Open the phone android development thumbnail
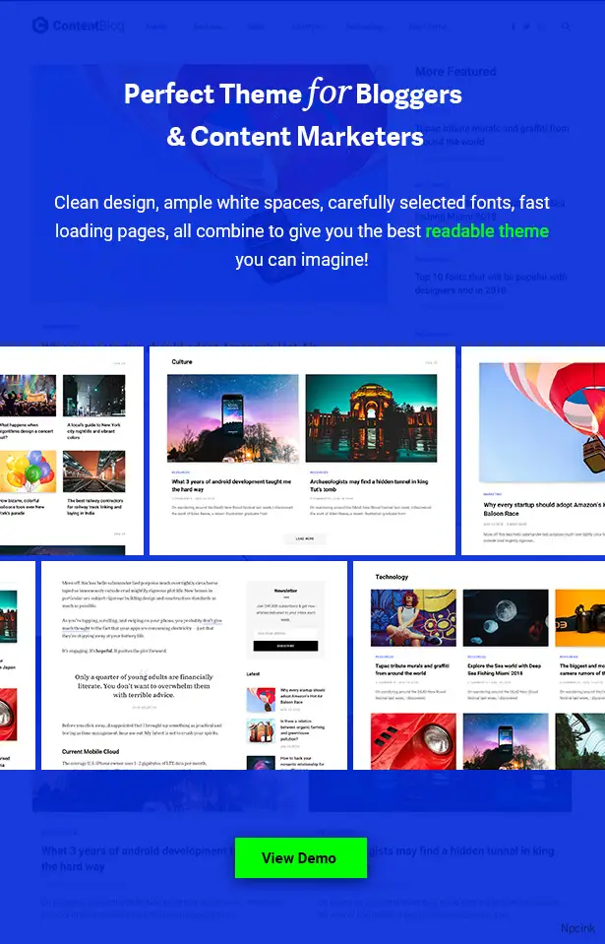This screenshot has height=944, width=605. click(x=233, y=418)
